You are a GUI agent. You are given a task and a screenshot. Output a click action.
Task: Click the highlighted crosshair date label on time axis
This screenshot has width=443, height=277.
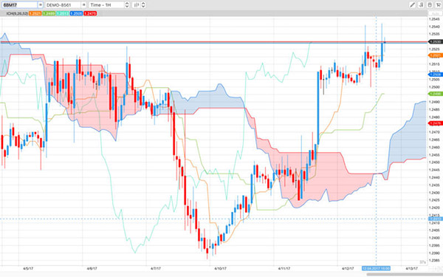click(376, 268)
